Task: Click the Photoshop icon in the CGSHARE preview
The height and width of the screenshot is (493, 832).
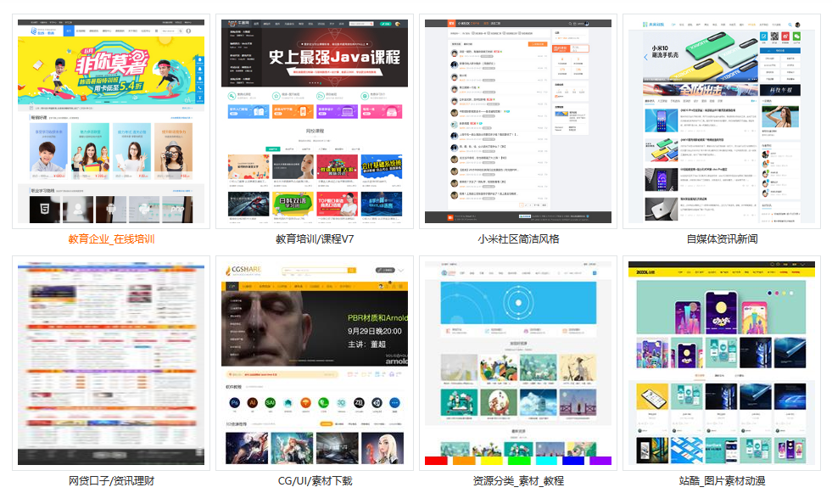Action: pyautogui.click(x=233, y=403)
